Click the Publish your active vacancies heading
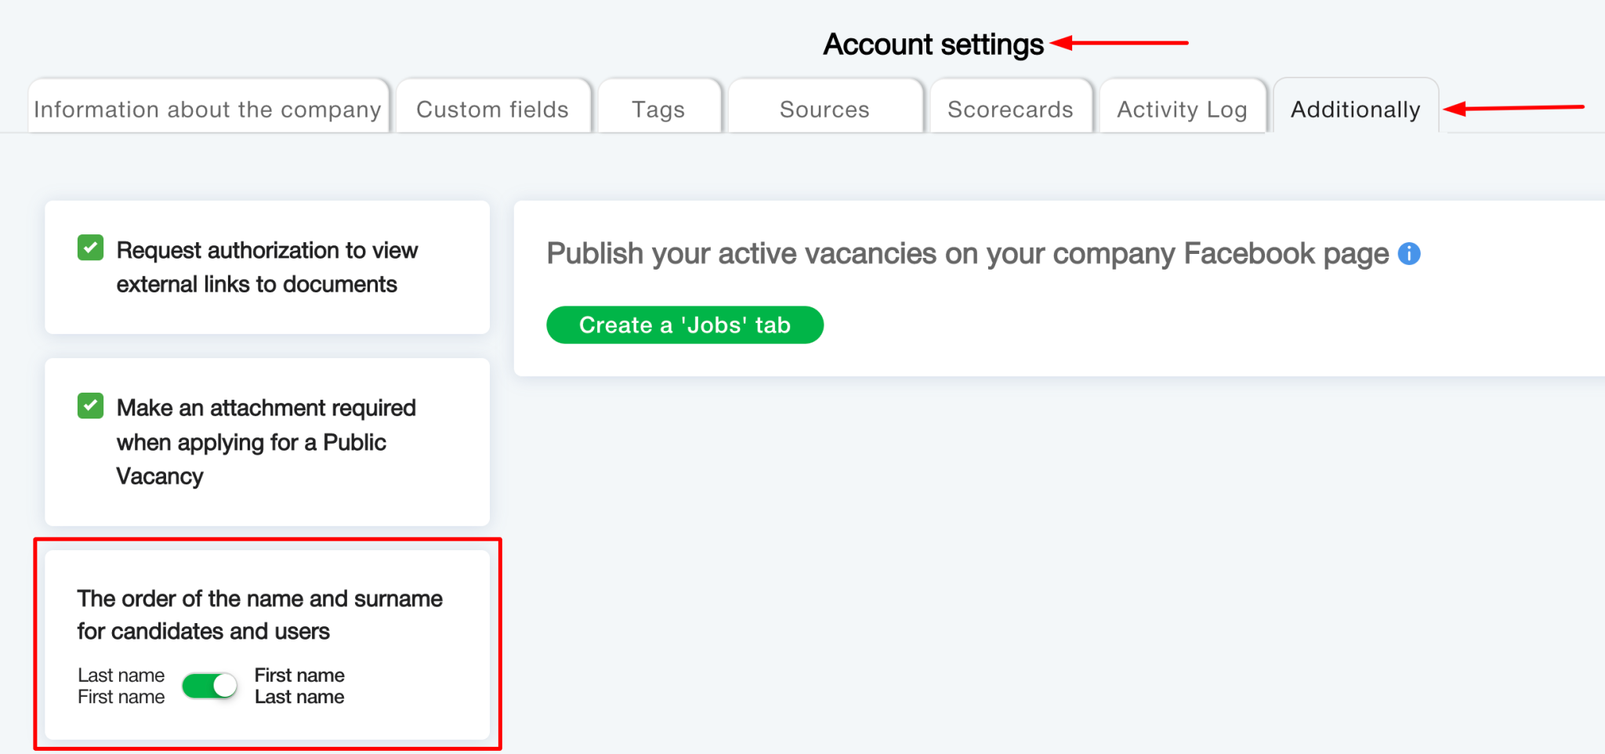The image size is (1605, 754). [x=967, y=254]
